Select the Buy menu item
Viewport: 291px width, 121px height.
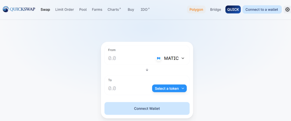(x=131, y=9)
